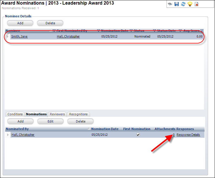Expand the Hall, Christopher nomination row

click(x=8, y=135)
